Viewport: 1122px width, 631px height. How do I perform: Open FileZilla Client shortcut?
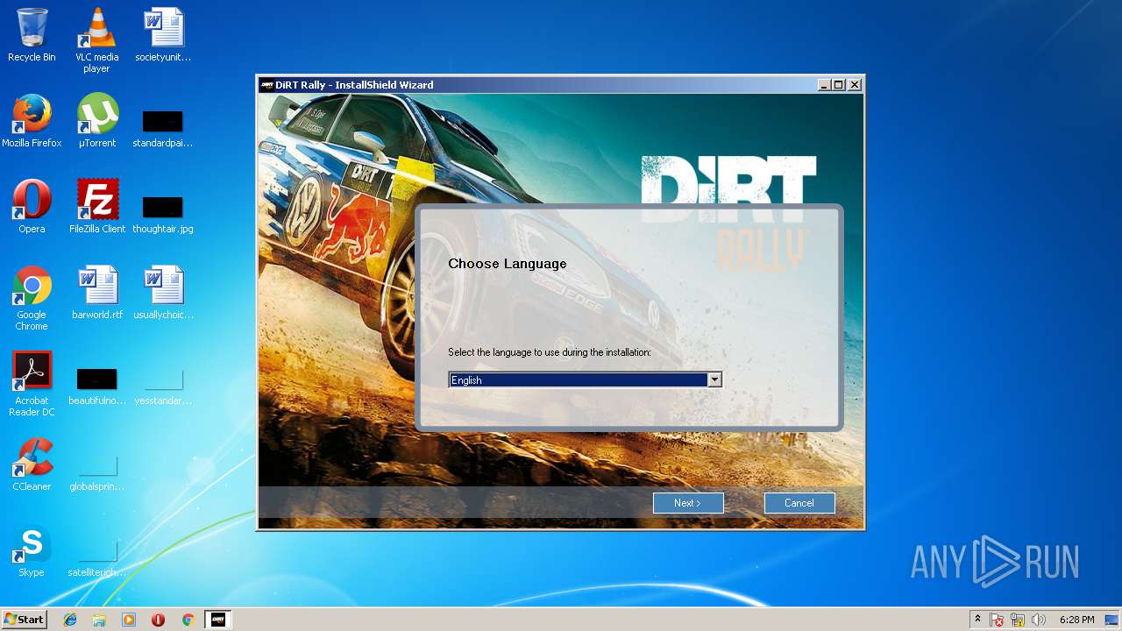97,207
